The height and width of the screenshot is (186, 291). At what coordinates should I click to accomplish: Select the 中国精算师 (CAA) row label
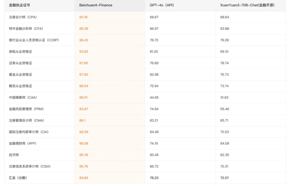click(x=23, y=97)
